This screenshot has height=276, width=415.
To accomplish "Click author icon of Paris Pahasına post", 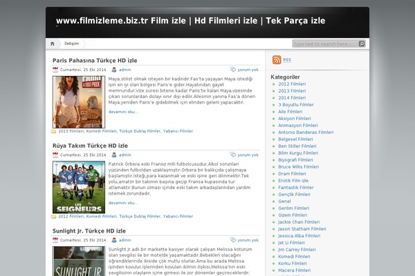I will click(114, 70).
